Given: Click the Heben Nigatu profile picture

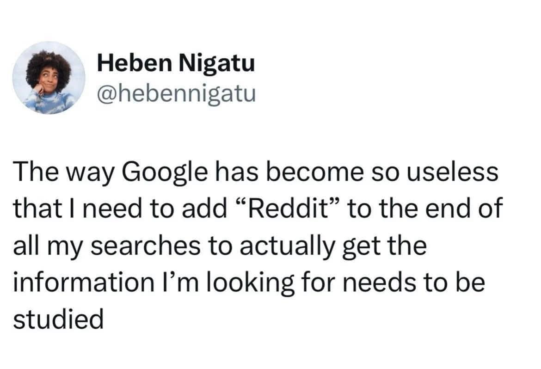Looking at the screenshot, I should click(49, 77).
